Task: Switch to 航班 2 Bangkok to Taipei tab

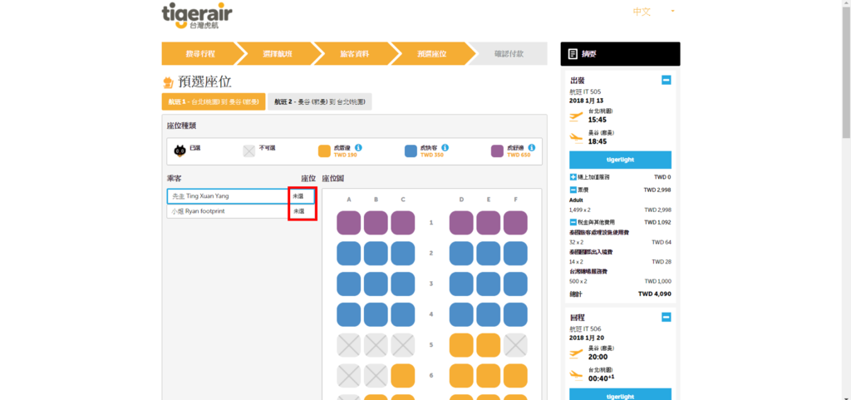Action: coord(320,101)
